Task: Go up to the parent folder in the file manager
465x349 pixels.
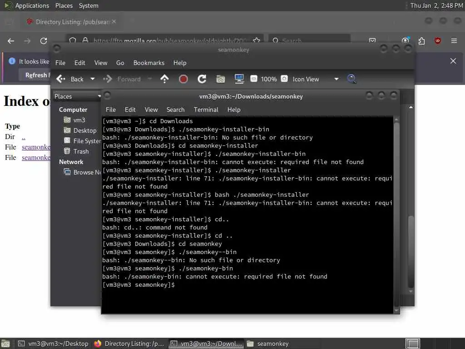Action: click(x=164, y=79)
